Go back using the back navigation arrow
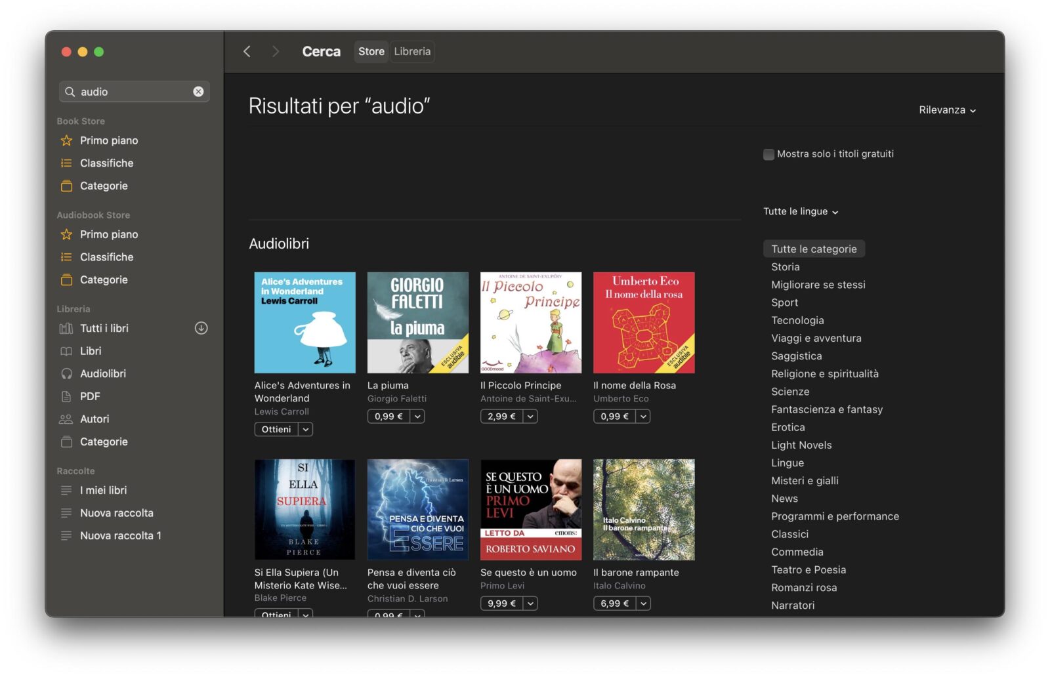The width and height of the screenshot is (1050, 677). click(x=247, y=51)
